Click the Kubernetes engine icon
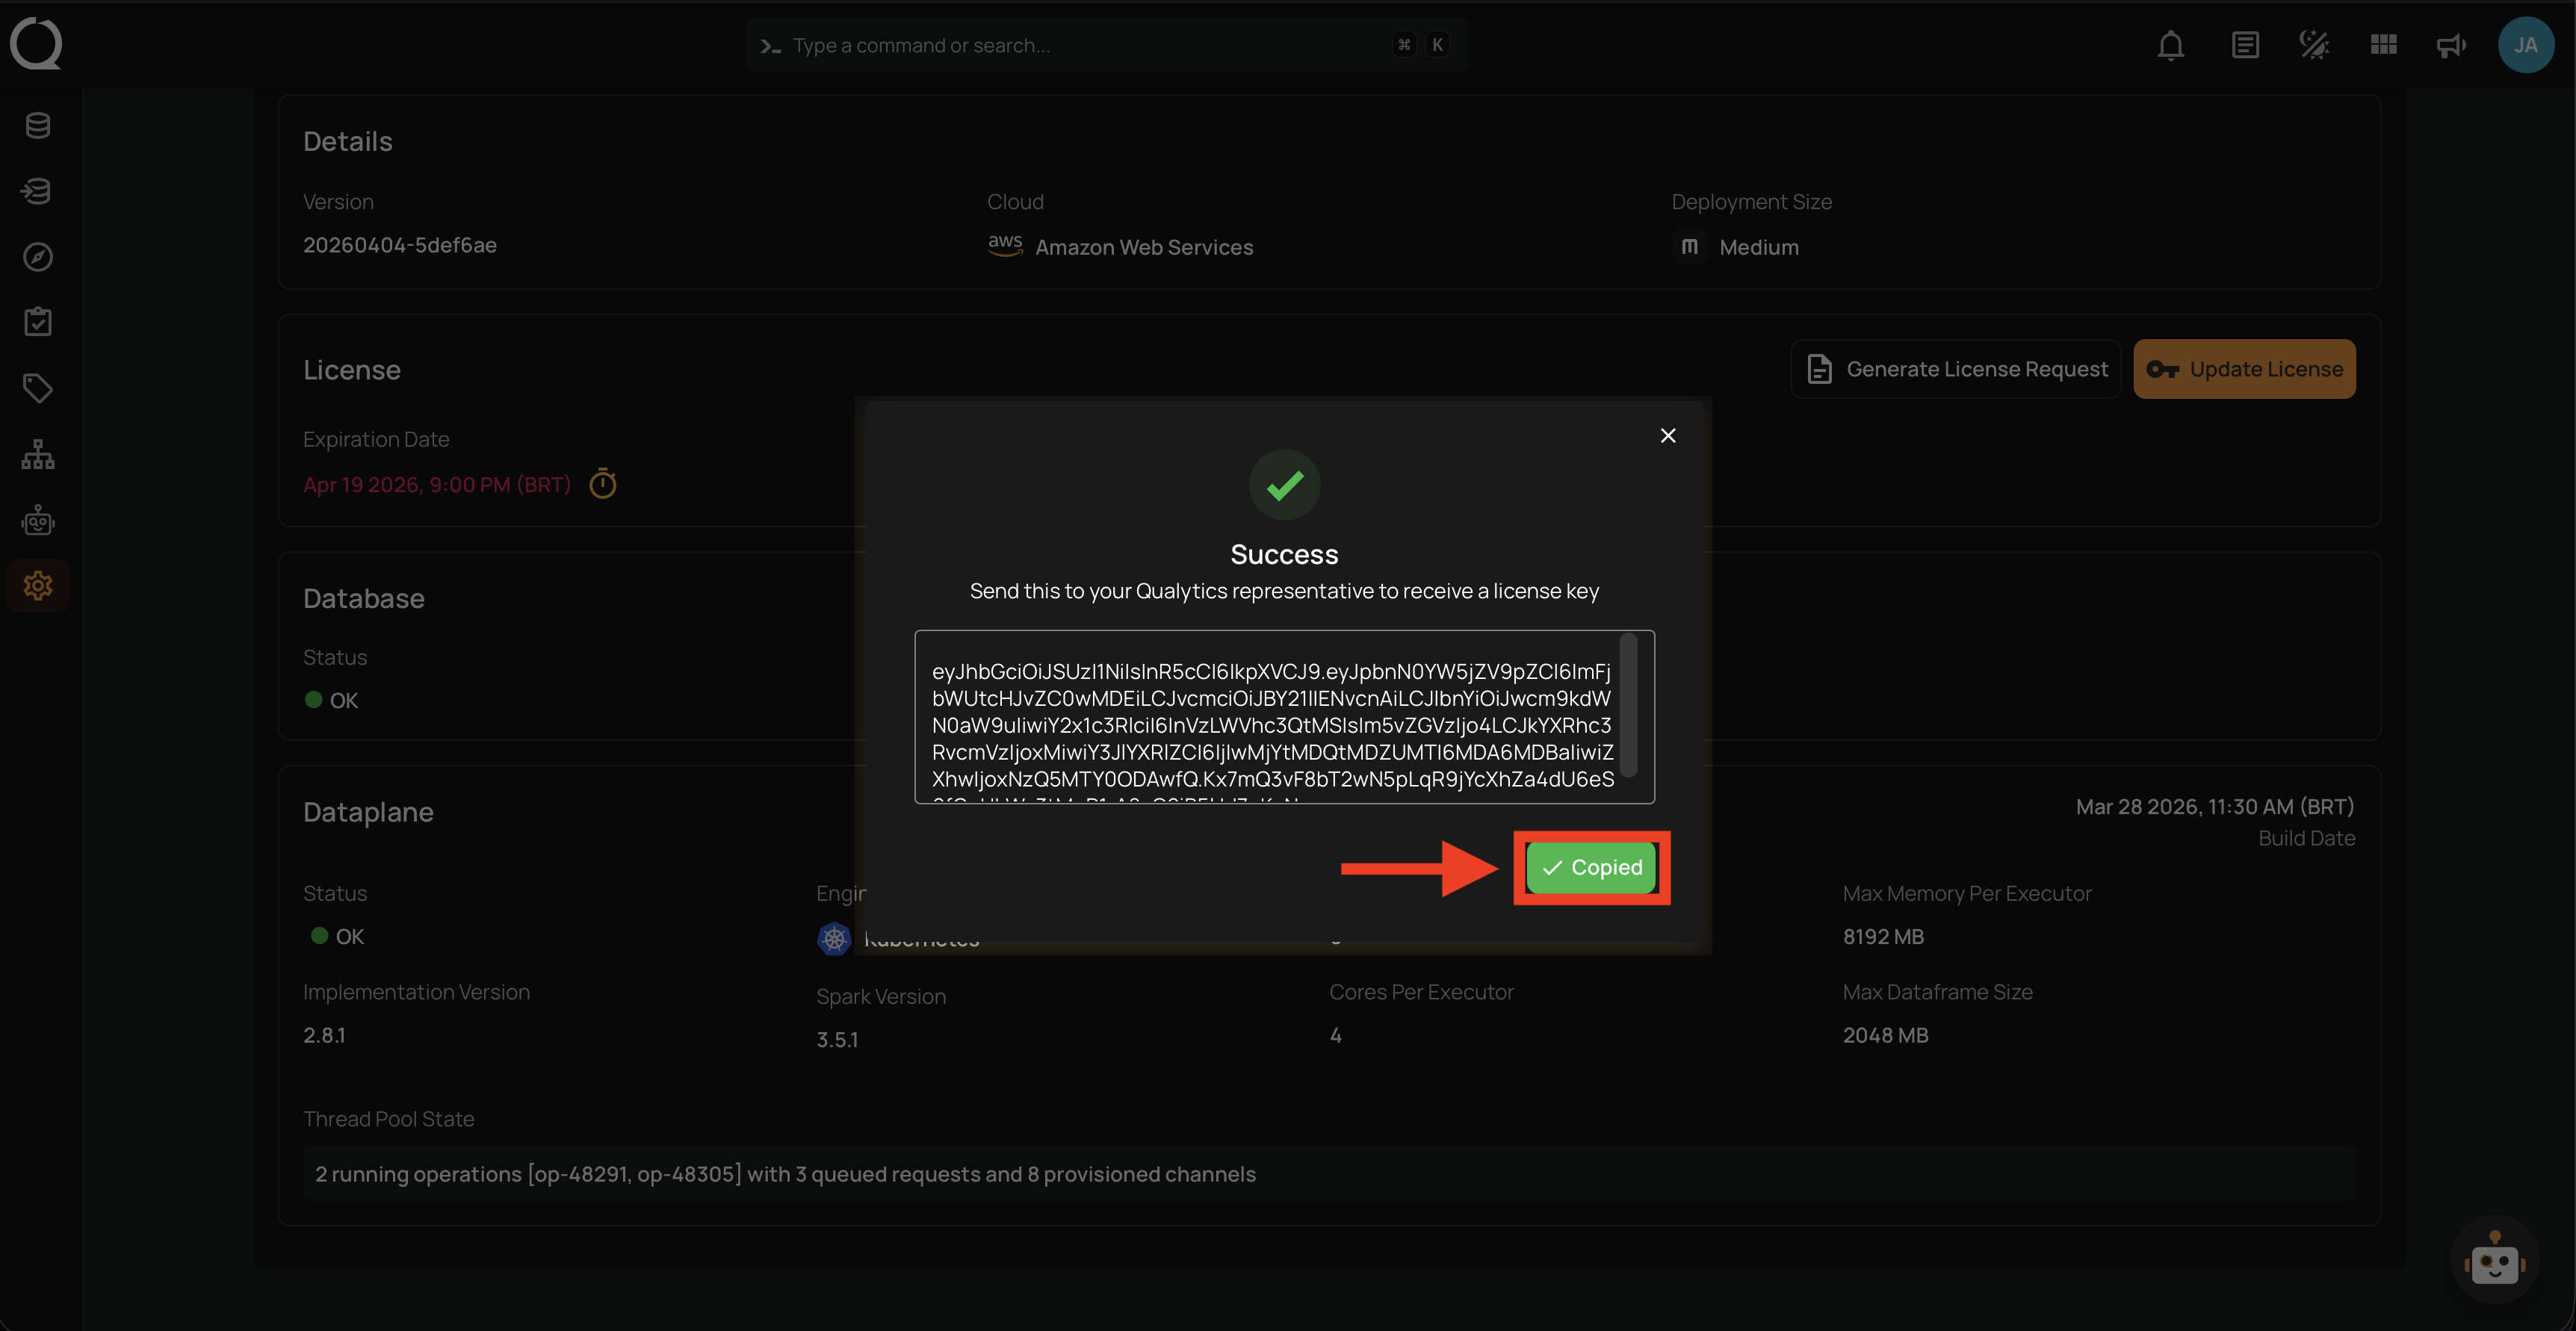The image size is (2576, 1331). (834, 938)
